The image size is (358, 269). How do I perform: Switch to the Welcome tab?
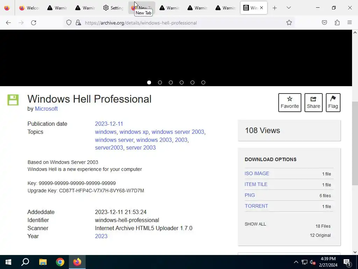tap(29, 8)
